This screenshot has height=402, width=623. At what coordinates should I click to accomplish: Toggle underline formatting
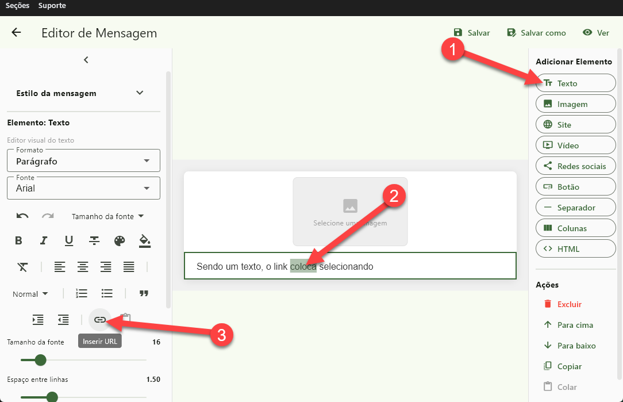(x=69, y=240)
